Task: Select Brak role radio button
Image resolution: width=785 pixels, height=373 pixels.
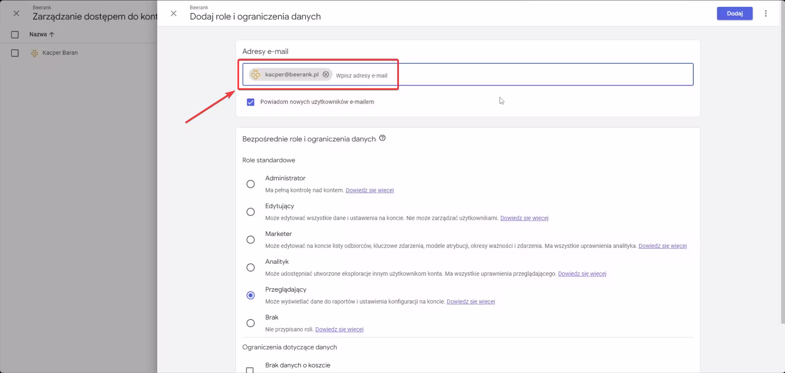Action: point(251,323)
